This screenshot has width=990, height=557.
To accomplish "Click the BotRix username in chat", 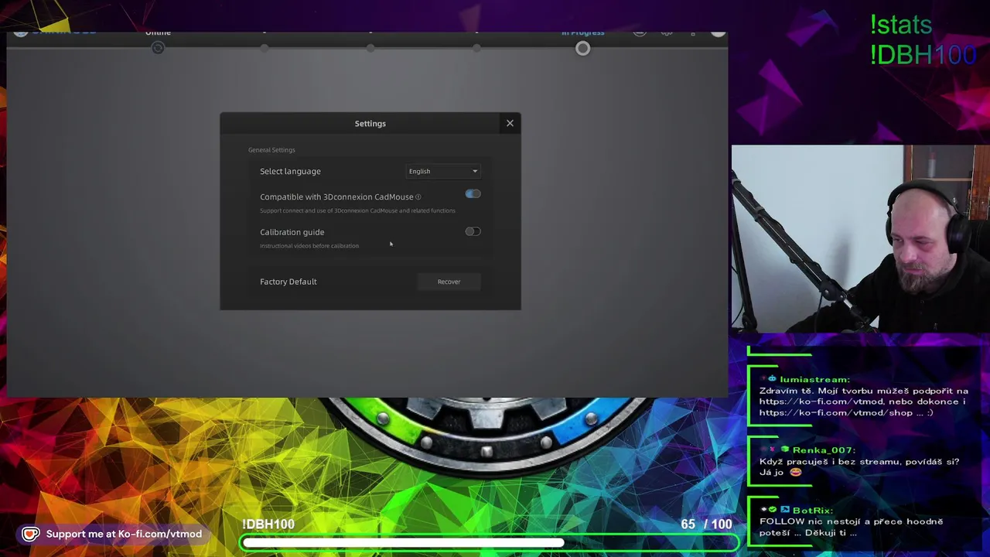I will click(812, 511).
